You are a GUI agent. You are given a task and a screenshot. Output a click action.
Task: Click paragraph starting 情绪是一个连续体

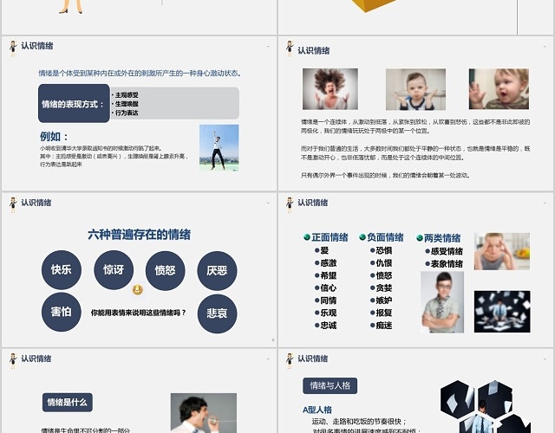point(415,126)
